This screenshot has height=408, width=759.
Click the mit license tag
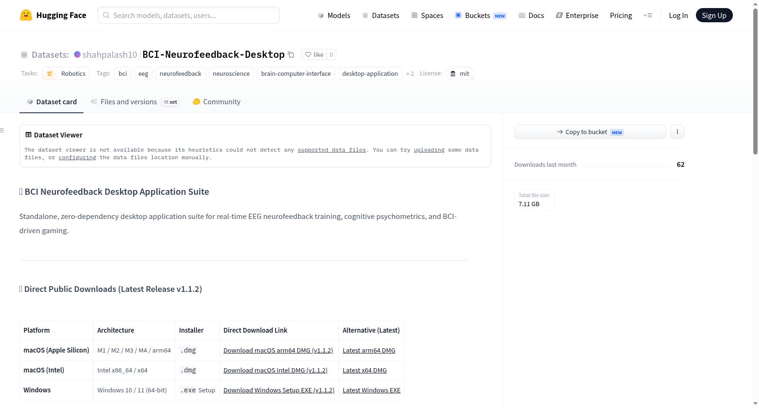460,73
